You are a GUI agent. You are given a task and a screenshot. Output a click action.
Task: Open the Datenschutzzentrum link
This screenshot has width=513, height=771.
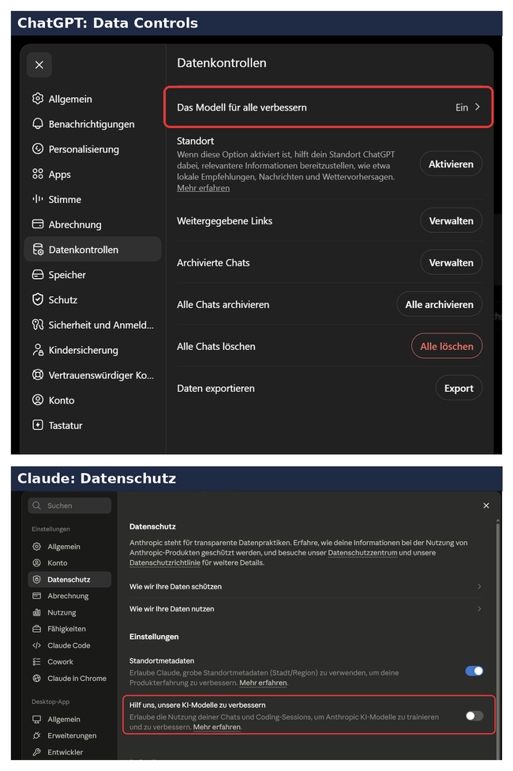click(x=362, y=553)
